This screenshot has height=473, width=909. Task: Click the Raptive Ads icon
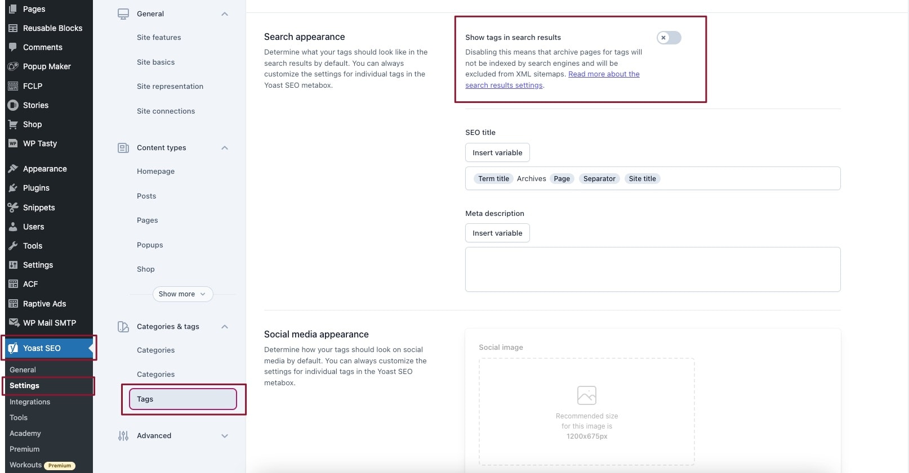pos(13,304)
